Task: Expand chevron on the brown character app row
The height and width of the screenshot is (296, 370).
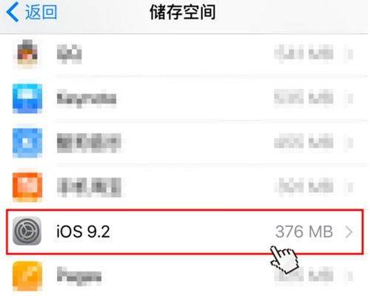Action: tap(349, 54)
